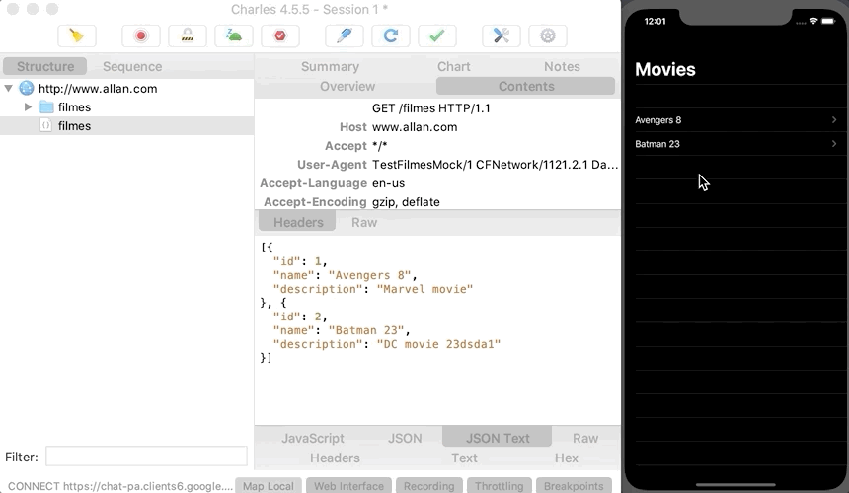The width and height of the screenshot is (849, 493).
Task: Select the filmes JSON request row
Action: (126, 125)
